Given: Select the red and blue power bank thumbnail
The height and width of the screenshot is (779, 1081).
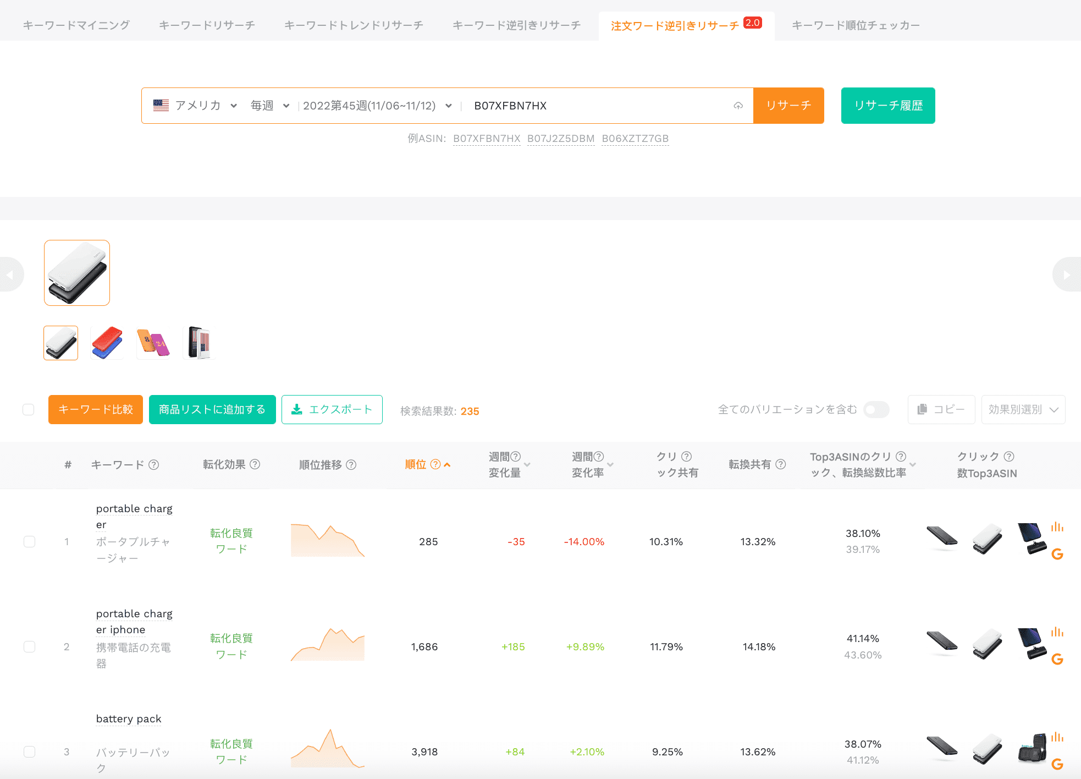Looking at the screenshot, I should tap(107, 343).
